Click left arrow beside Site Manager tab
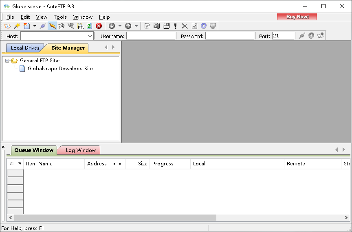Screen dimensions: 352x232 106,47
